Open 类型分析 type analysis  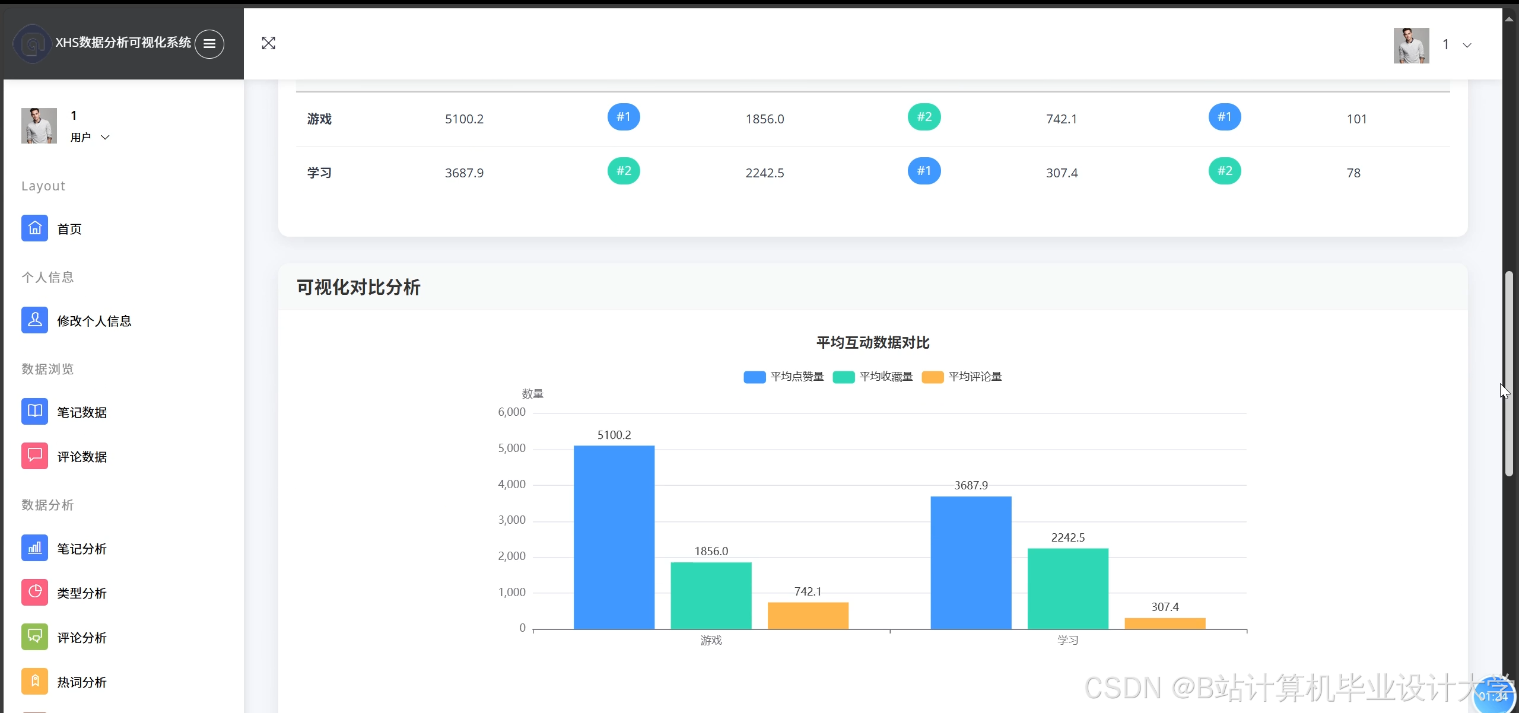point(81,593)
